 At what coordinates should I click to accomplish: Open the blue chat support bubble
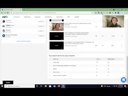(123, 80)
